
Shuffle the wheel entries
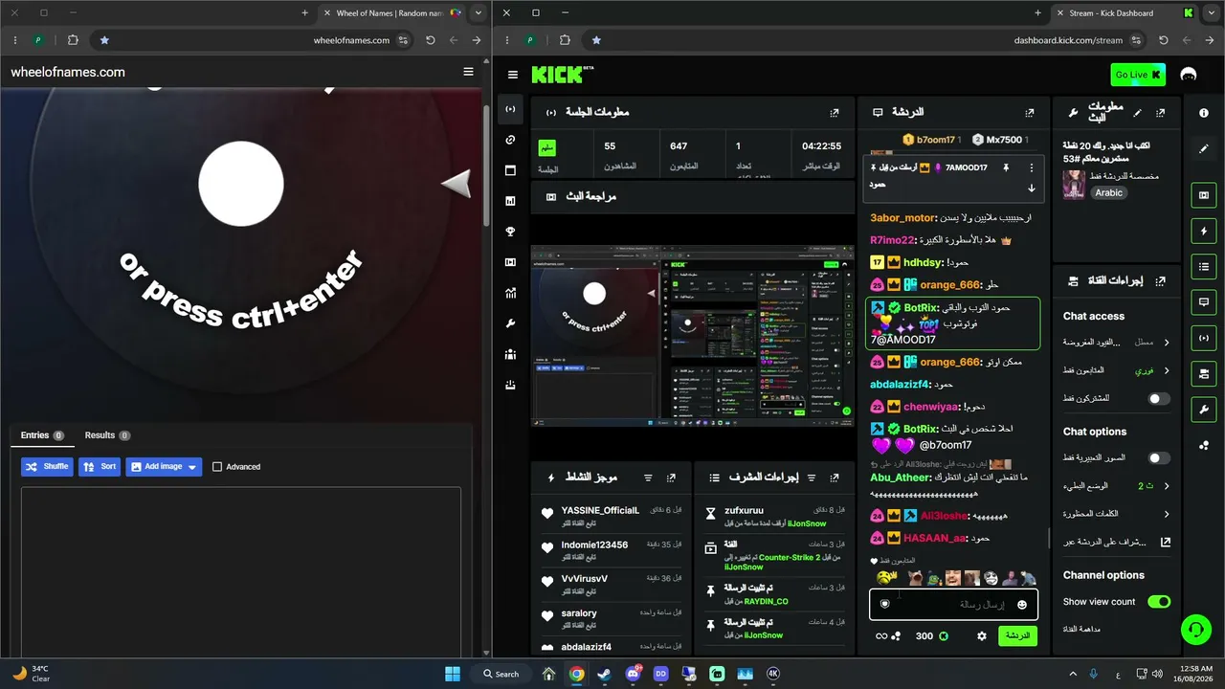pos(47,467)
